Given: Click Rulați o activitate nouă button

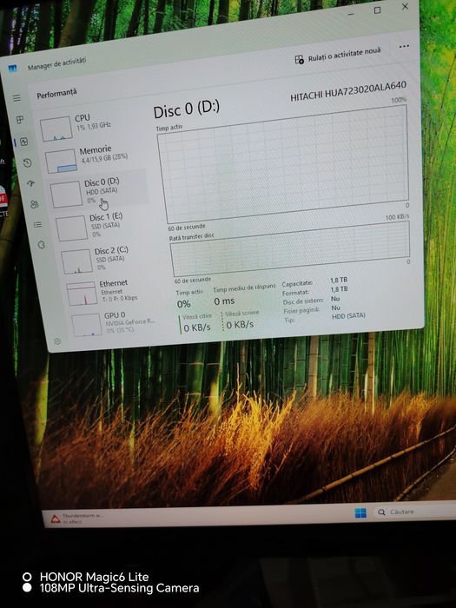Looking at the screenshot, I should point(338,56).
